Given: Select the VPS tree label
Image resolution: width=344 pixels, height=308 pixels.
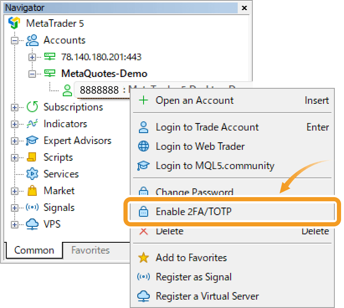Looking at the screenshot, I should click(x=52, y=224).
